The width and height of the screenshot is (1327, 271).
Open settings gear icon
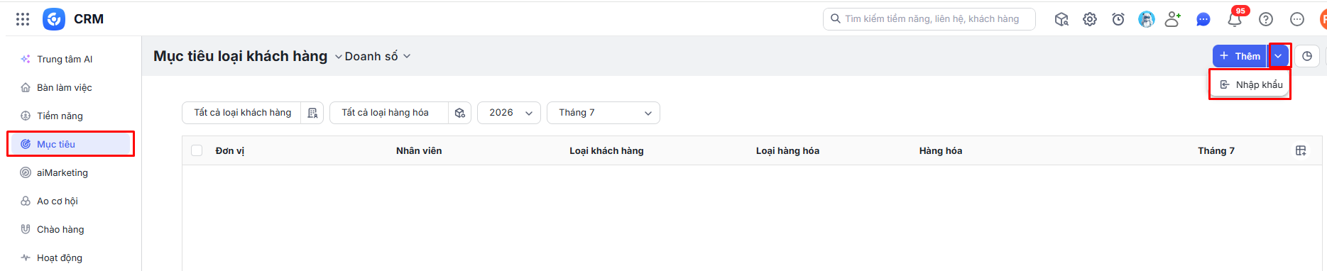[x=1090, y=19]
